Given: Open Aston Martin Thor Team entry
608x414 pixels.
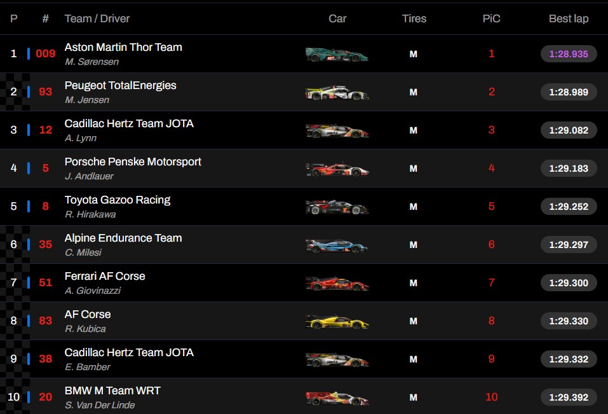Looking at the screenshot, I should coord(123,47).
